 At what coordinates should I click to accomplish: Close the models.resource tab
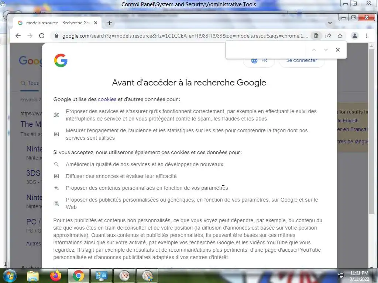coord(96,23)
